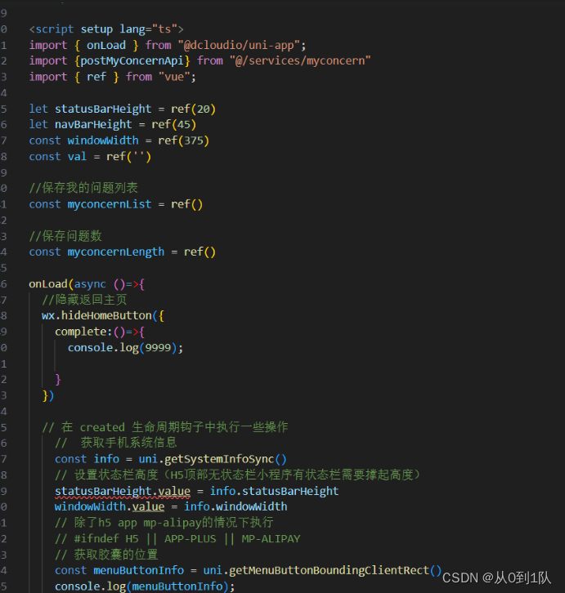Screen dimensions: 565x593
Task: Select postMyConcernApi in the import statement
Action: (x=132, y=61)
